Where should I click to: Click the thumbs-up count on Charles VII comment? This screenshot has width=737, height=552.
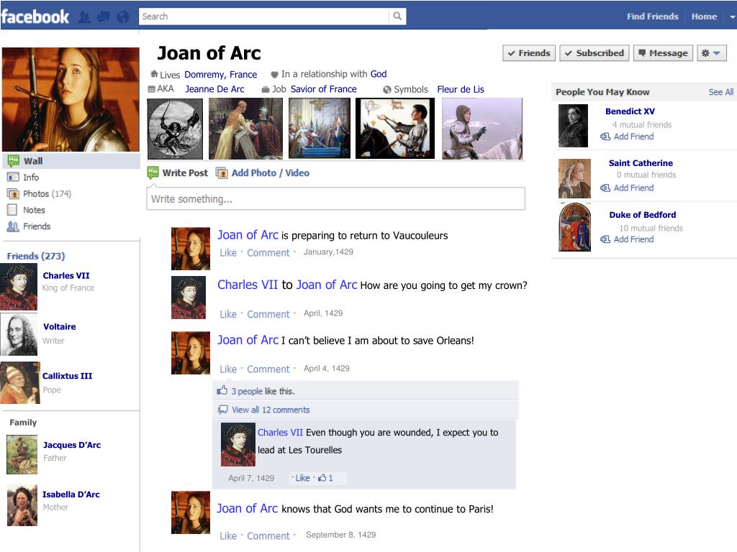coord(325,478)
